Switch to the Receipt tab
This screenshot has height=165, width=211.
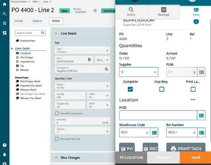[x=163, y=12]
